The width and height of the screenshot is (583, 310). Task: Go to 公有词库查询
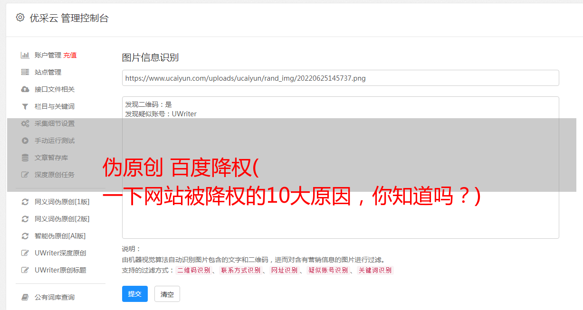tap(55, 297)
